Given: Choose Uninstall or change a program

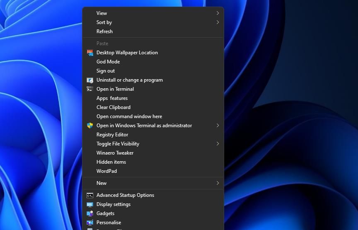Looking at the screenshot, I should tap(153, 80).
